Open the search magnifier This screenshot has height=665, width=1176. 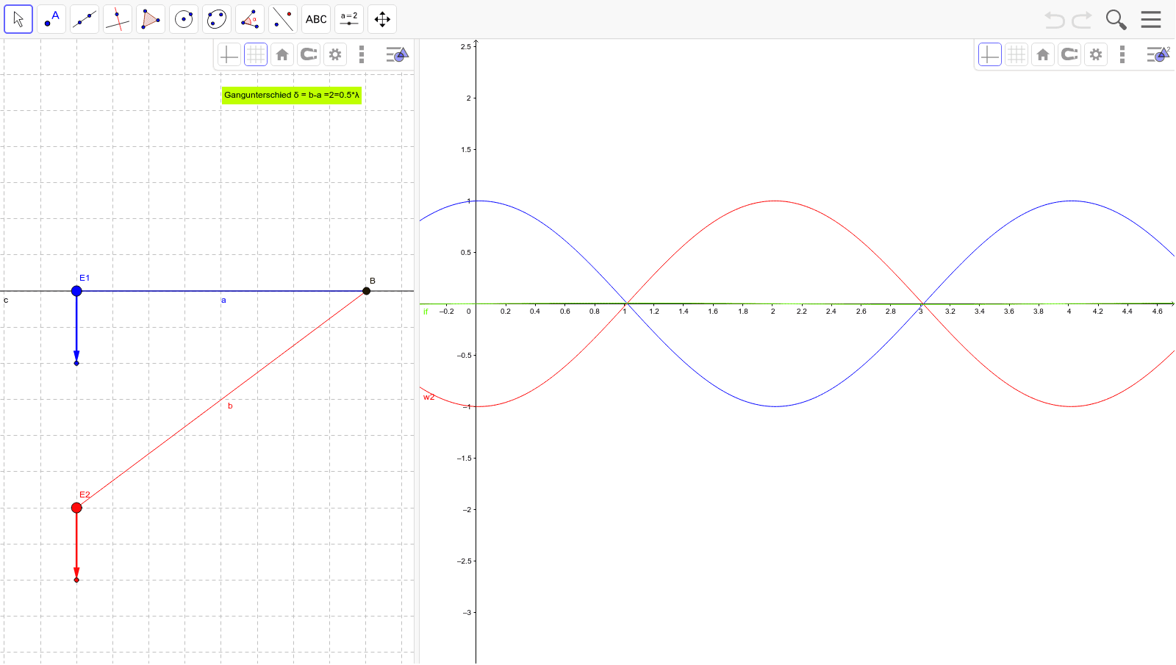coord(1116,20)
